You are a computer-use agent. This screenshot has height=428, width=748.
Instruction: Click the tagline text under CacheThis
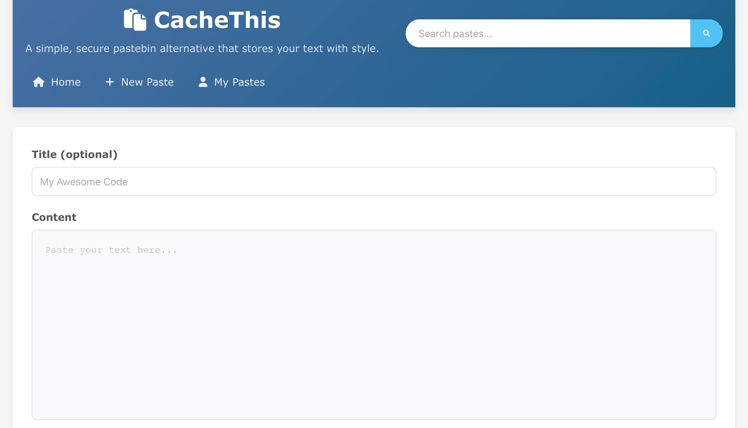click(x=202, y=48)
